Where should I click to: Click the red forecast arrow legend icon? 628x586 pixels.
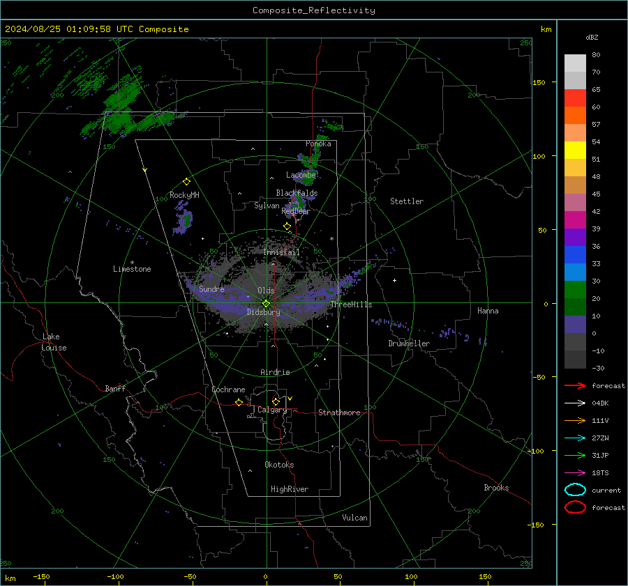(x=575, y=385)
